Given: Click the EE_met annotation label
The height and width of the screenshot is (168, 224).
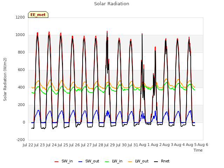Looking at the screenshot, I should [x=38, y=15].
